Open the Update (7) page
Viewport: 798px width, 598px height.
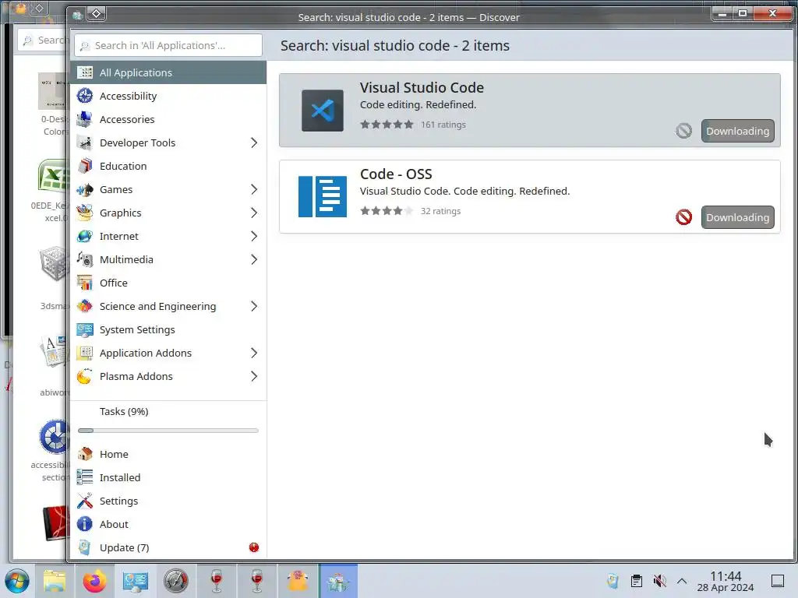[x=168, y=547]
